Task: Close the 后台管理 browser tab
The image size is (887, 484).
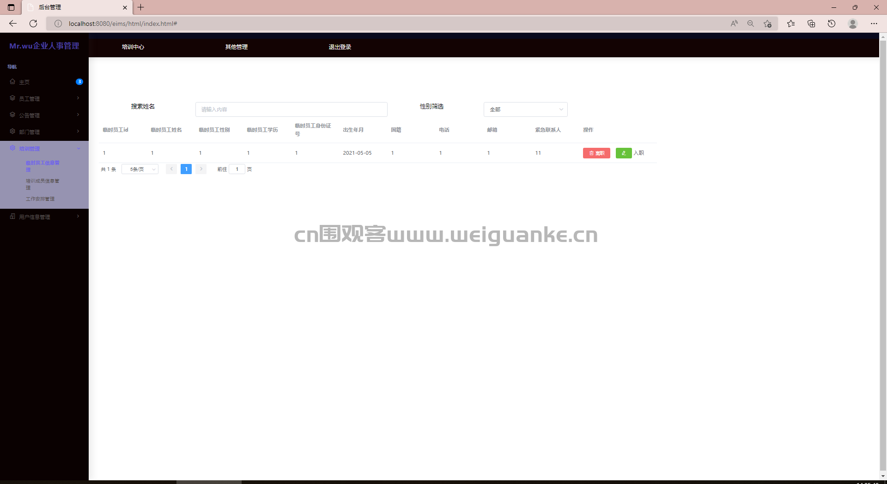Action: [x=125, y=7]
